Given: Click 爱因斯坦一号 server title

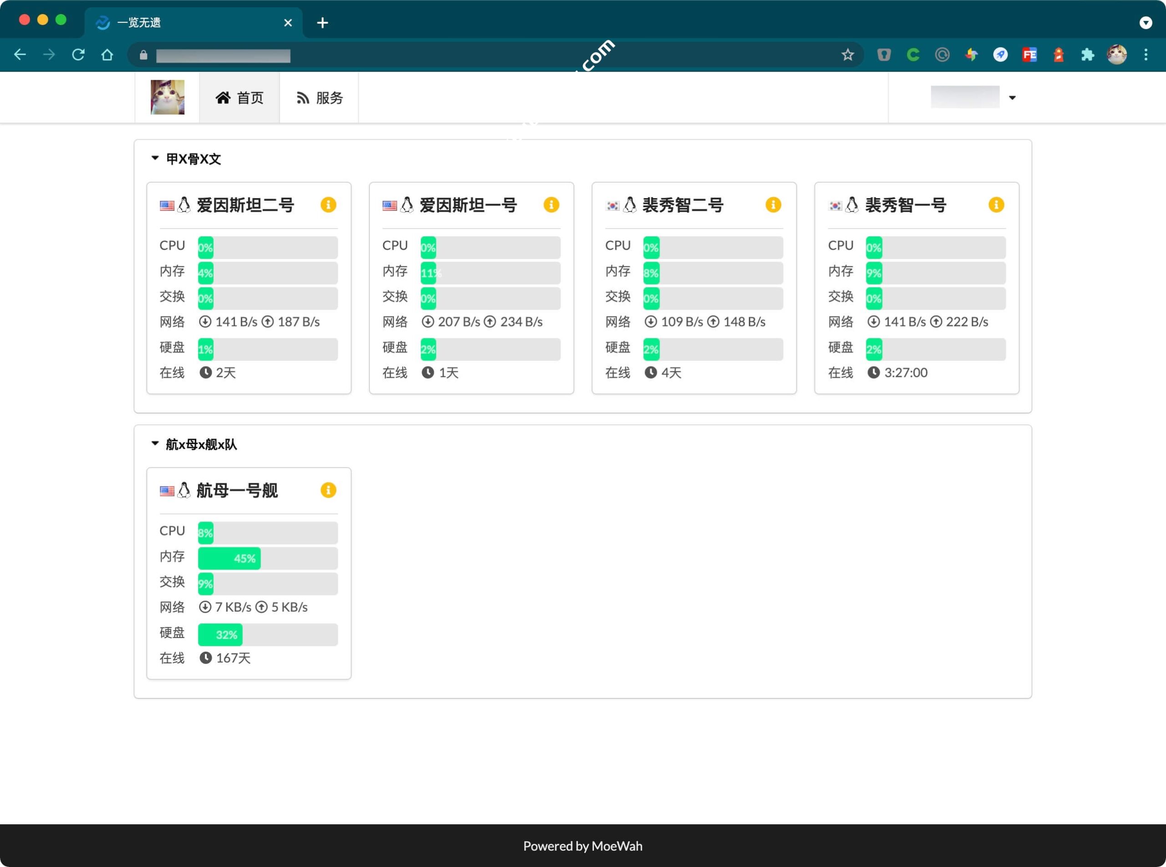Looking at the screenshot, I should coord(468,204).
